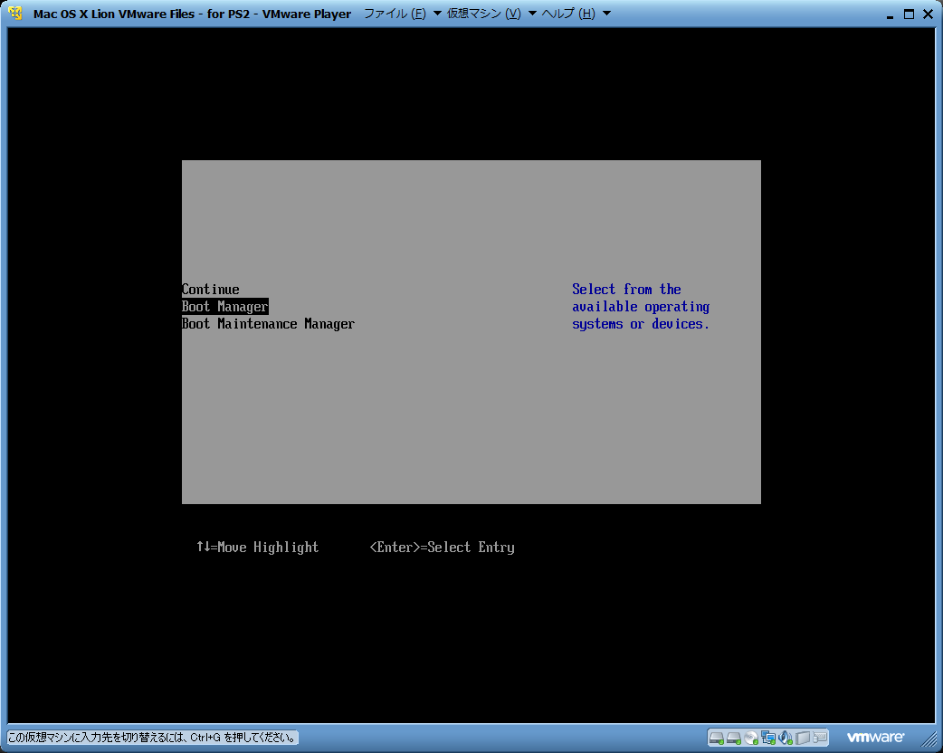The width and height of the screenshot is (943, 753).
Task: Click the second hard disk device icon
Action: coord(734,738)
